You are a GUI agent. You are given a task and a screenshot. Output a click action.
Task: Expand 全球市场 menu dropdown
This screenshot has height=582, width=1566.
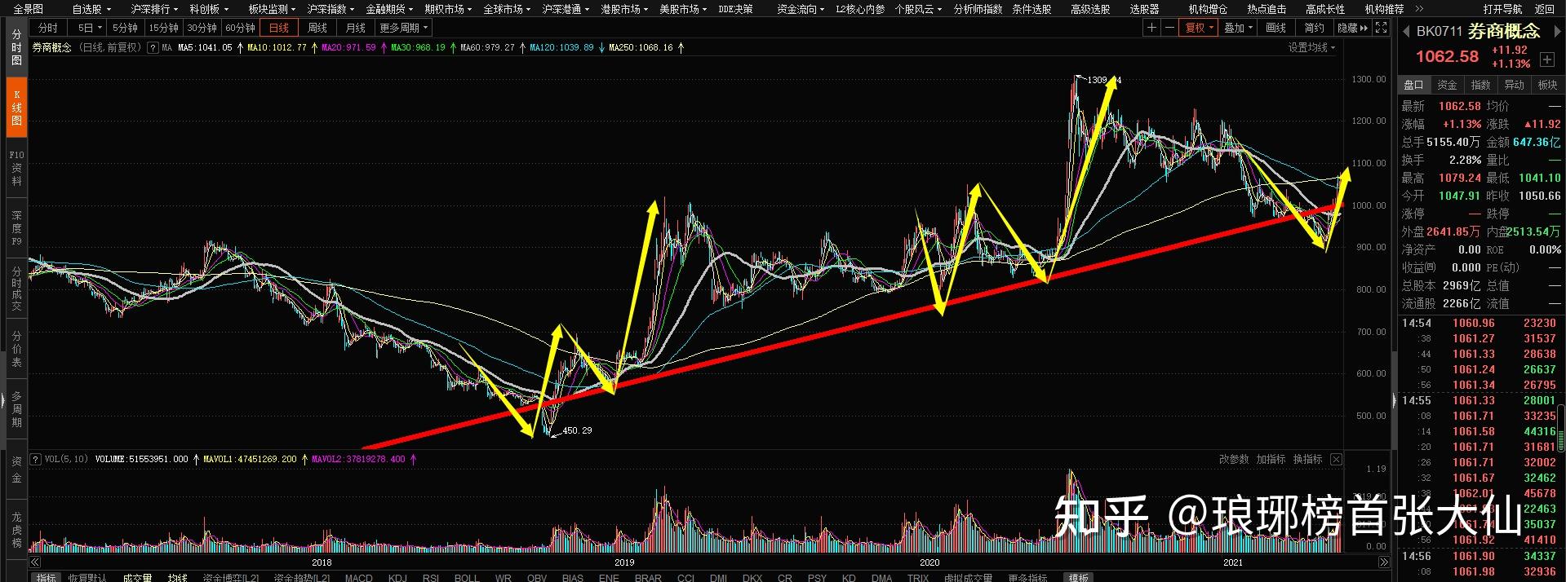tap(507, 9)
